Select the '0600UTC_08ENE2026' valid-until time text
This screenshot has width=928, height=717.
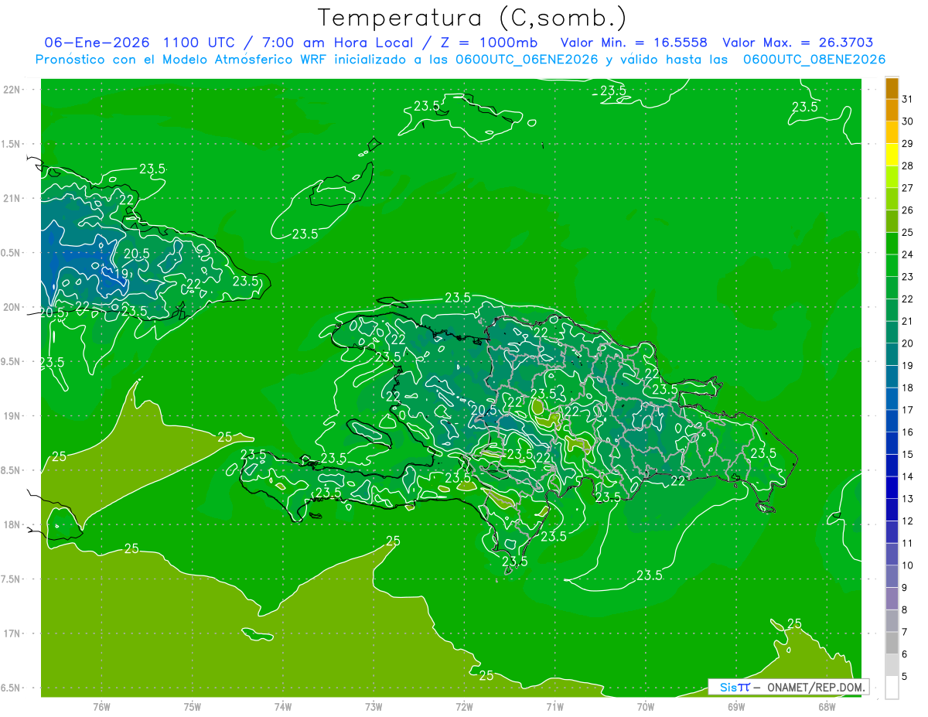(x=814, y=60)
